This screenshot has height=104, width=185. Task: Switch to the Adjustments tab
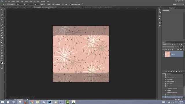tap(165, 8)
